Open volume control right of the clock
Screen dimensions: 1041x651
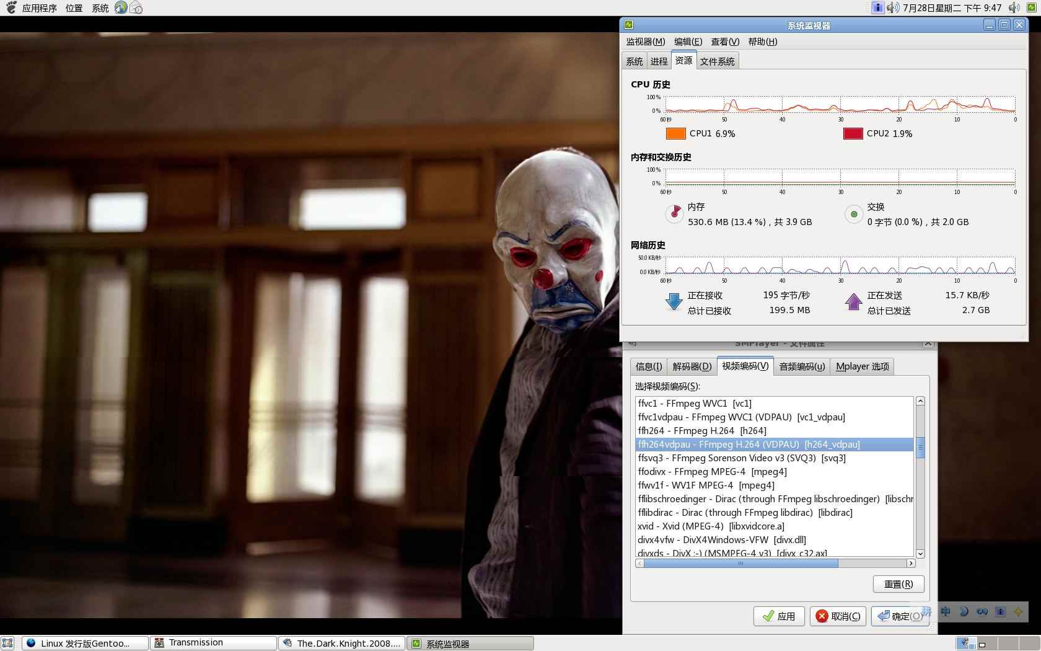pos(1014,7)
